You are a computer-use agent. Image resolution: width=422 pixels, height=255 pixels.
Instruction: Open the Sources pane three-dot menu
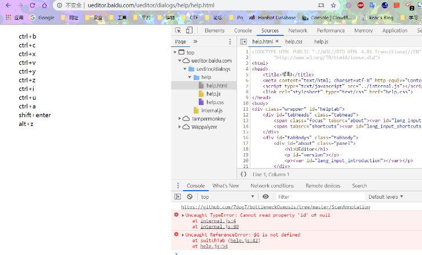coord(230,42)
